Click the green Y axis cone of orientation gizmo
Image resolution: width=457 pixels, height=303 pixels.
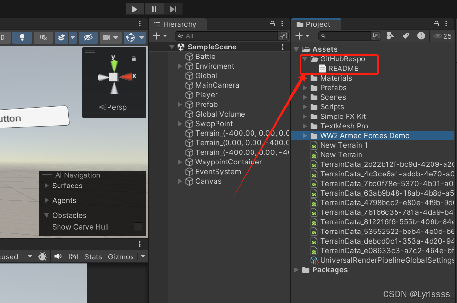click(114, 66)
